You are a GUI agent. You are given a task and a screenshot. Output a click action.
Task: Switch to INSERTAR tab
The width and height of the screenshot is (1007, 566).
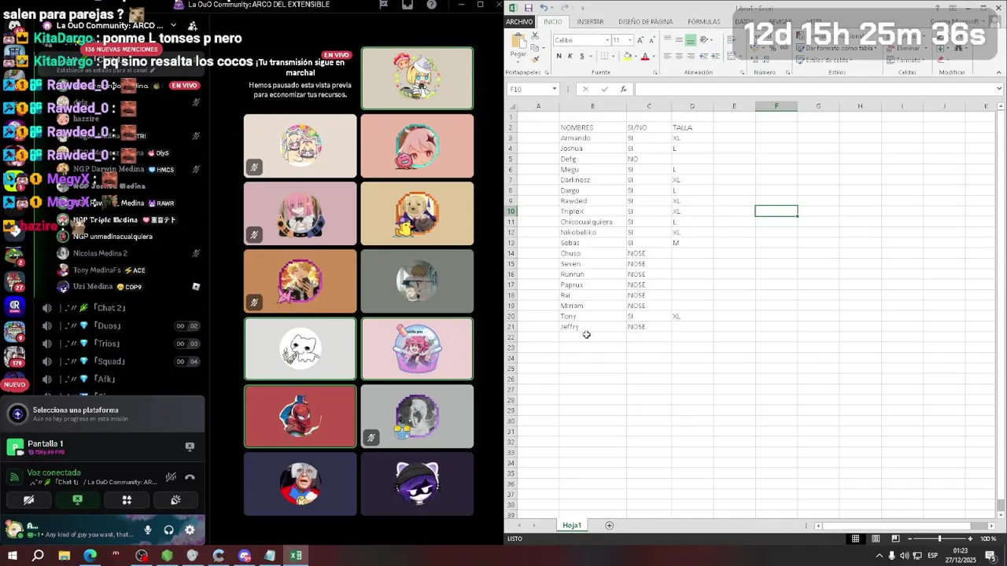click(590, 21)
